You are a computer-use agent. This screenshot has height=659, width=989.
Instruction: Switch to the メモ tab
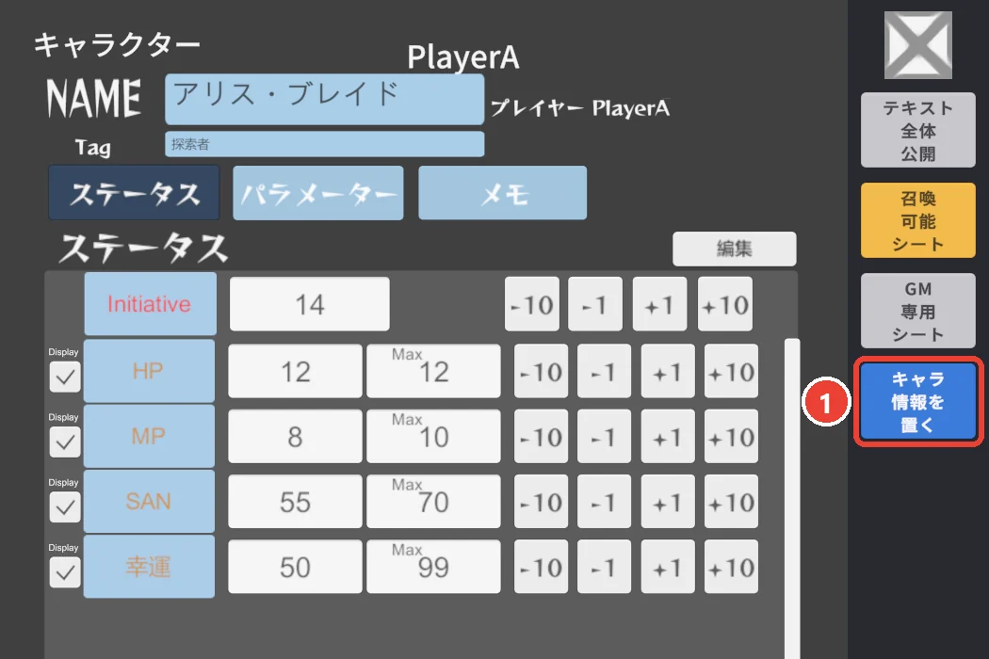(x=503, y=193)
